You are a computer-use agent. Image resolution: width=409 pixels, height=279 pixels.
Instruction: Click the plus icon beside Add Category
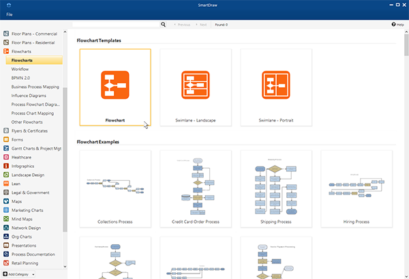[x=5, y=274]
